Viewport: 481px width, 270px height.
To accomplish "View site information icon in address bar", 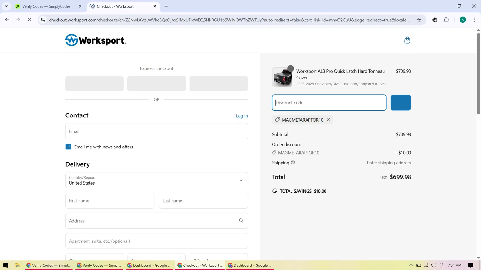I will click(x=43, y=20).
